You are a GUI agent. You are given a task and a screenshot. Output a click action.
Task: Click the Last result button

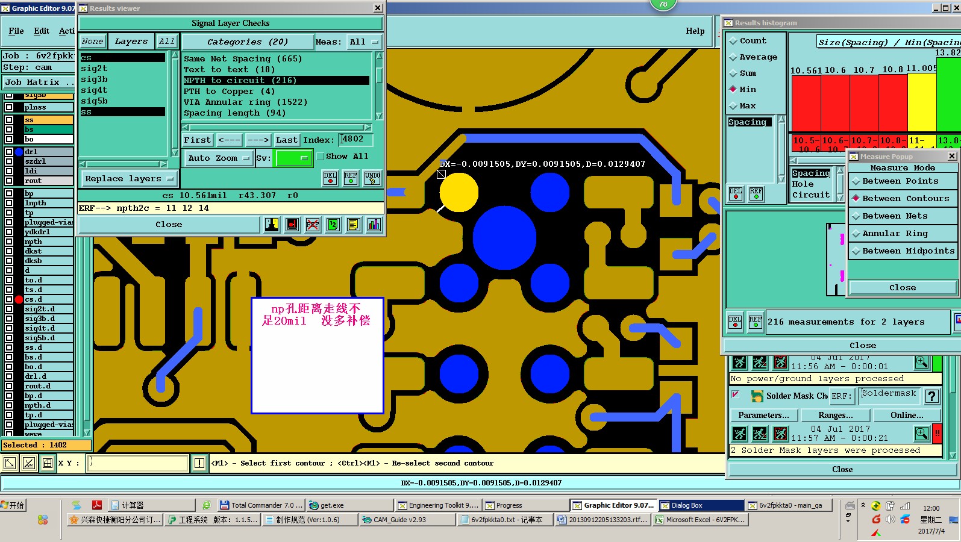click(x=286, y=140)
